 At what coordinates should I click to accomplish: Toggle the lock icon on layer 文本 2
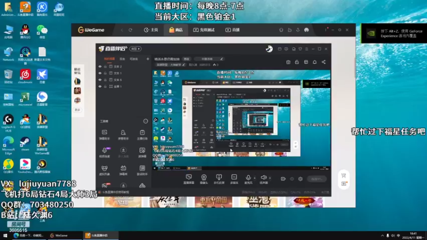tap(105, 66)
